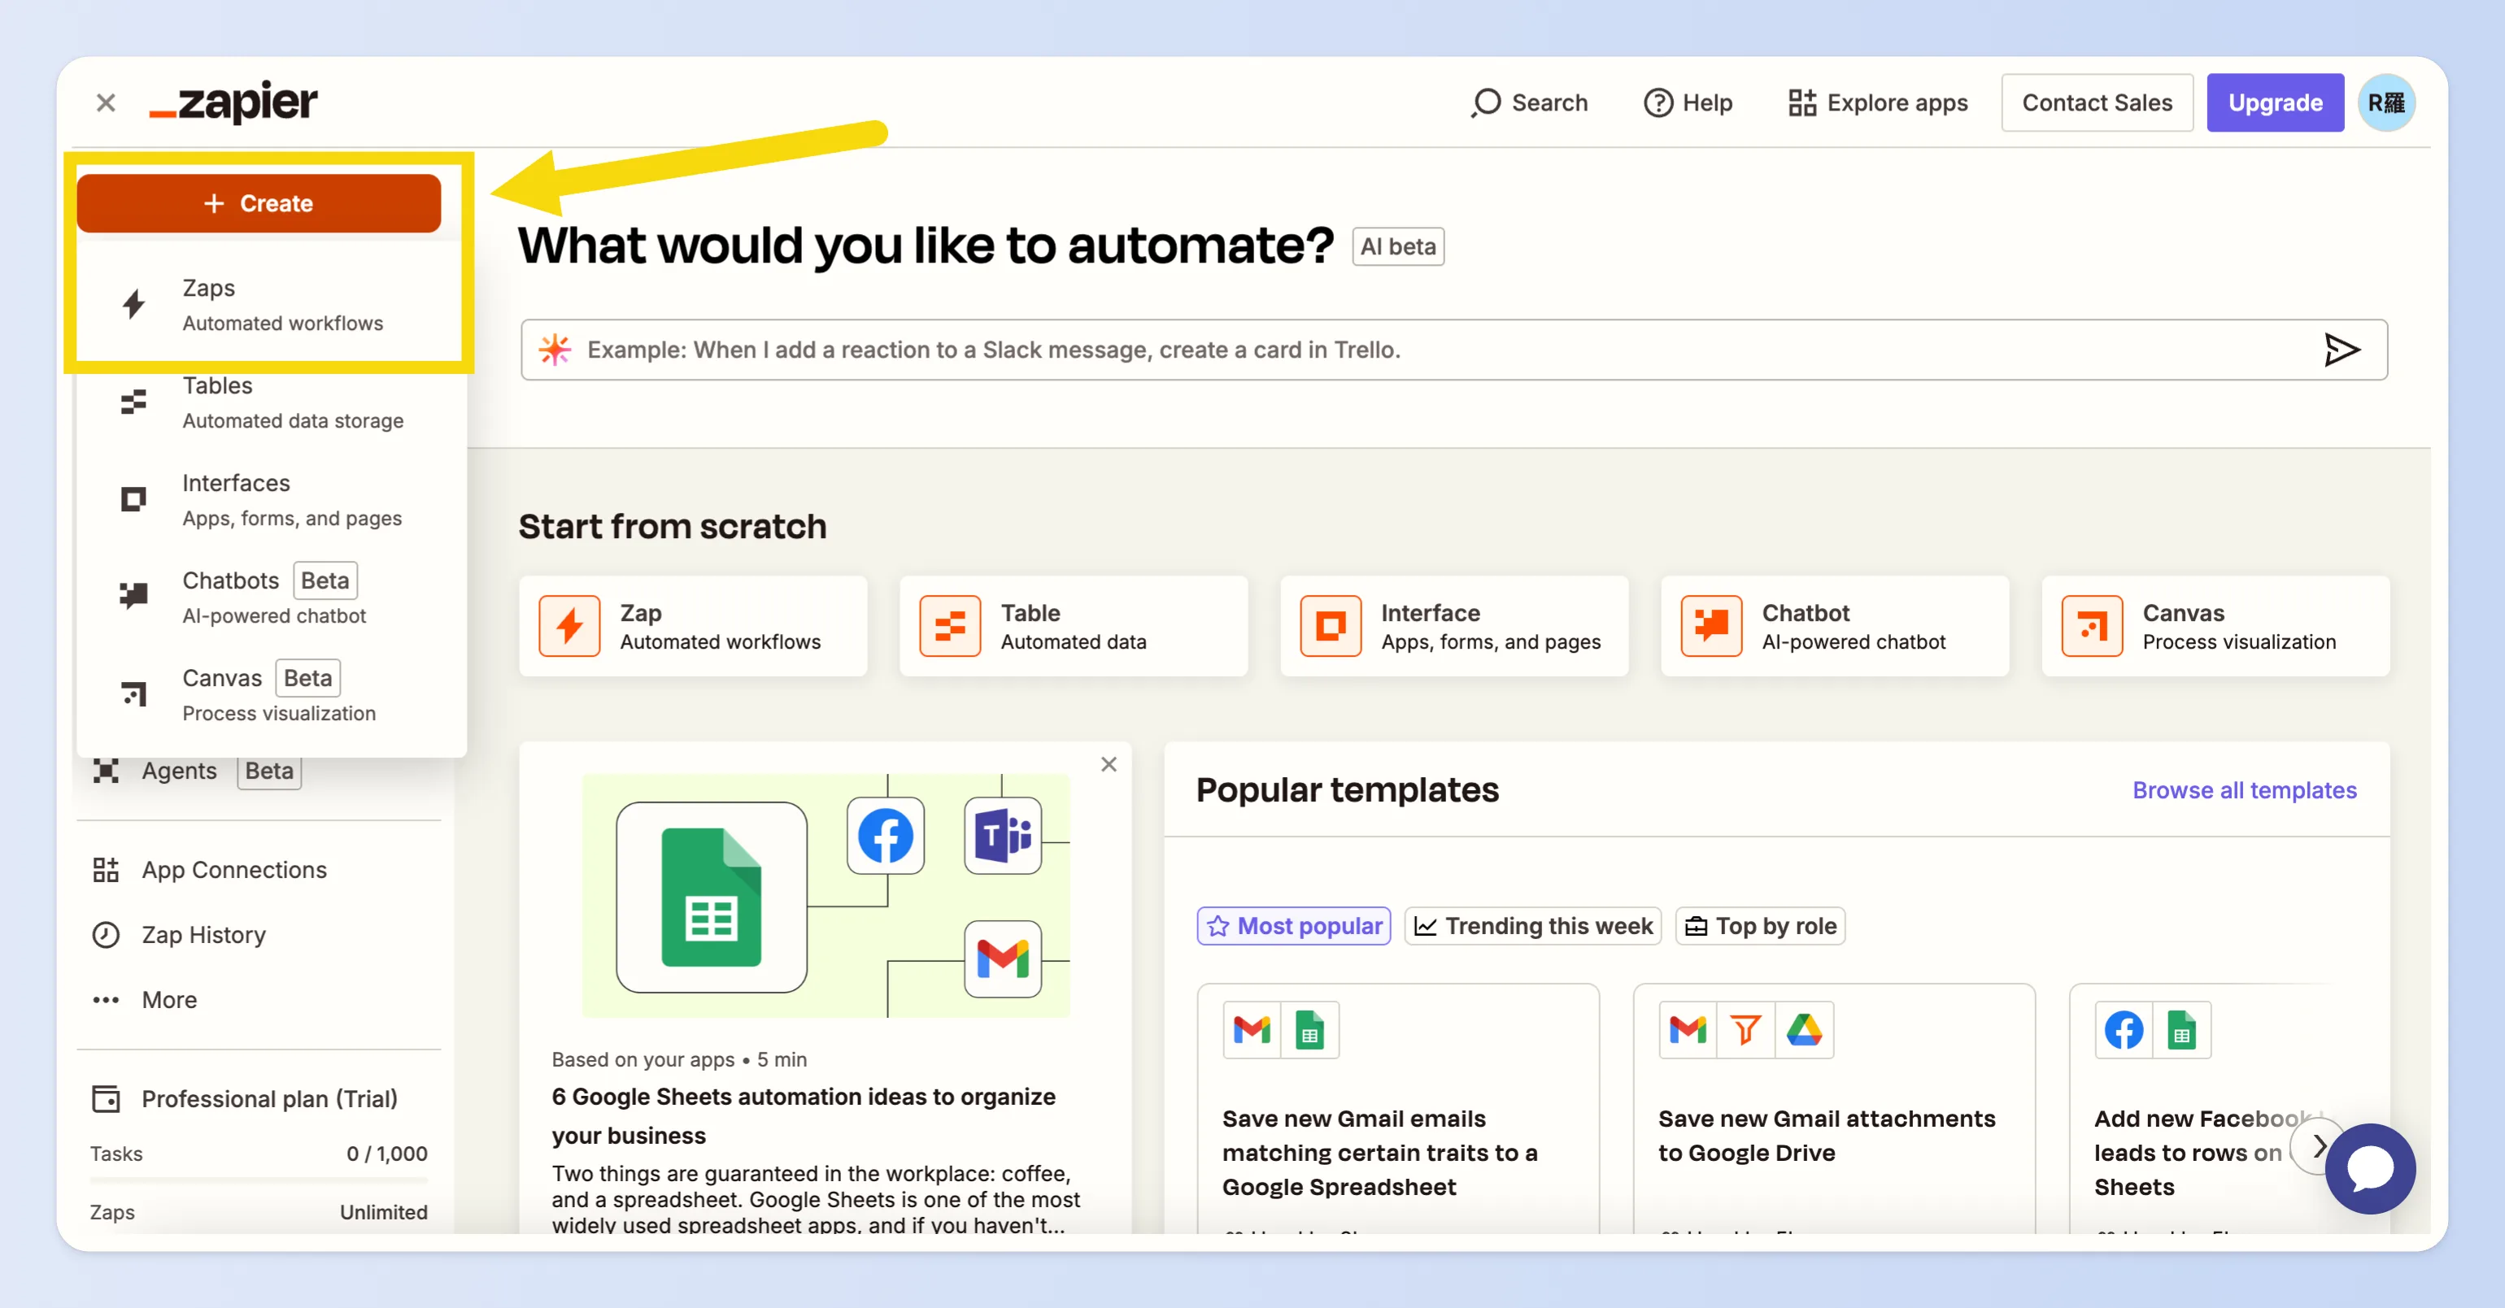The image size is (2505, 1308).
Task: Click the orange Canvas card icon
Action: tap(2093, 627)
